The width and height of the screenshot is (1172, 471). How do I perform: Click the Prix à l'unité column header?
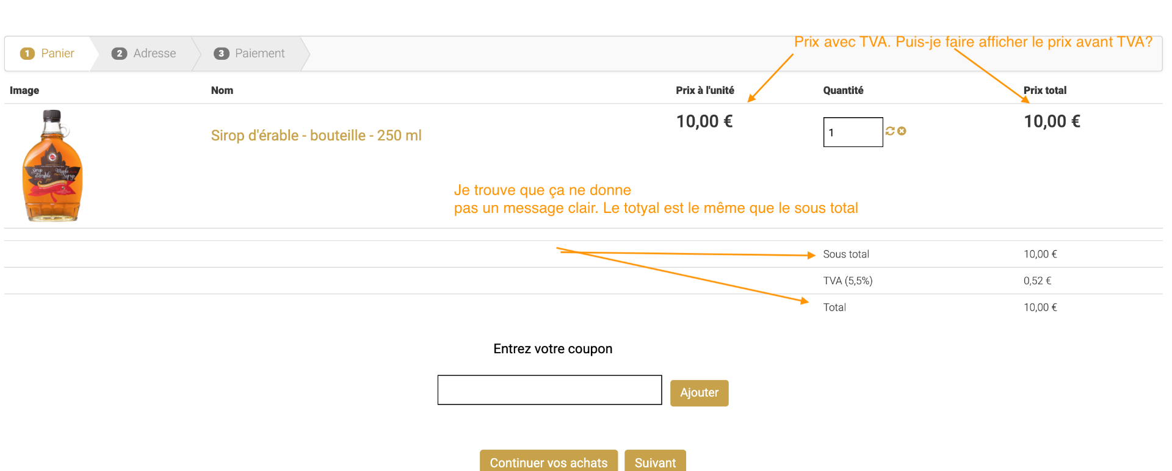(x=704, y=90)
